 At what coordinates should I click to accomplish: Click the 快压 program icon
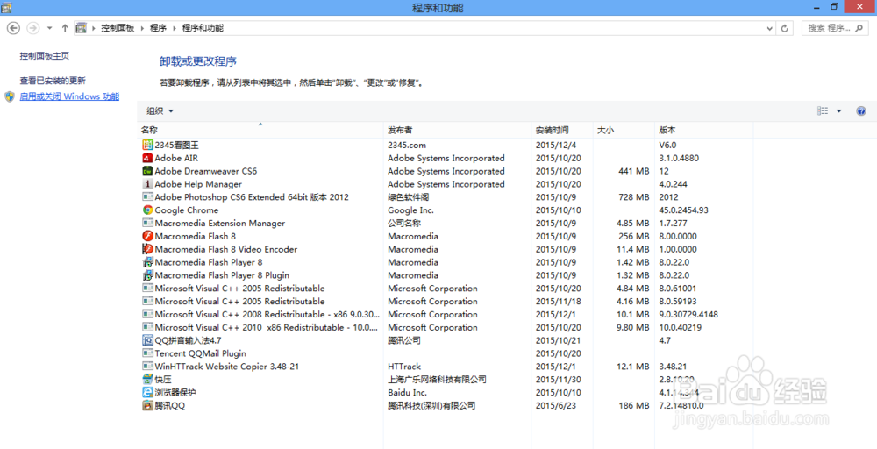(x=147, y=379)
